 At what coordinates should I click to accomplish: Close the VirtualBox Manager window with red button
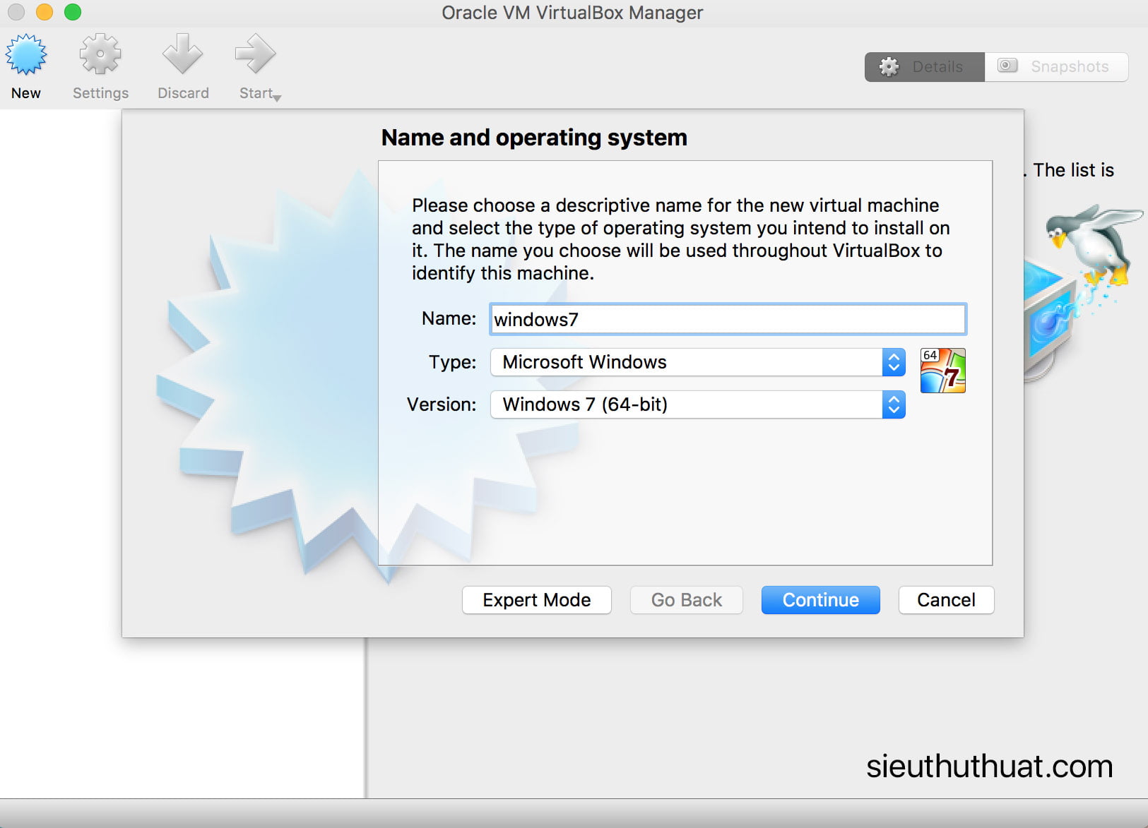[16, 12]
